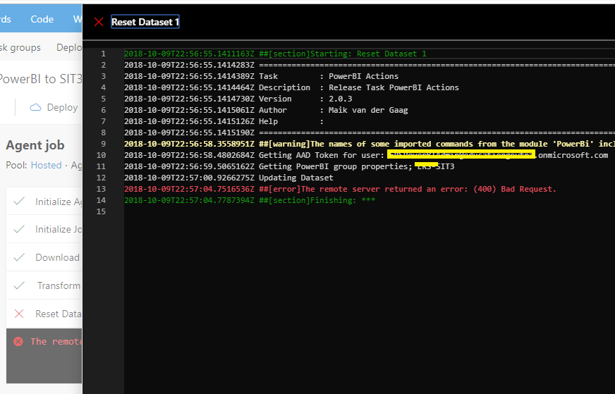Click the Deploy button label
Image resolution: width=615 pixels, height=394 pixels.
click(x=62, y=107)
